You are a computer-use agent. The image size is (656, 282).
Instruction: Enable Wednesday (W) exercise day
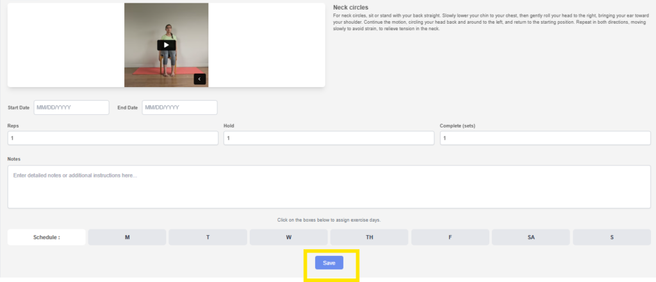[x=288, y=237]
